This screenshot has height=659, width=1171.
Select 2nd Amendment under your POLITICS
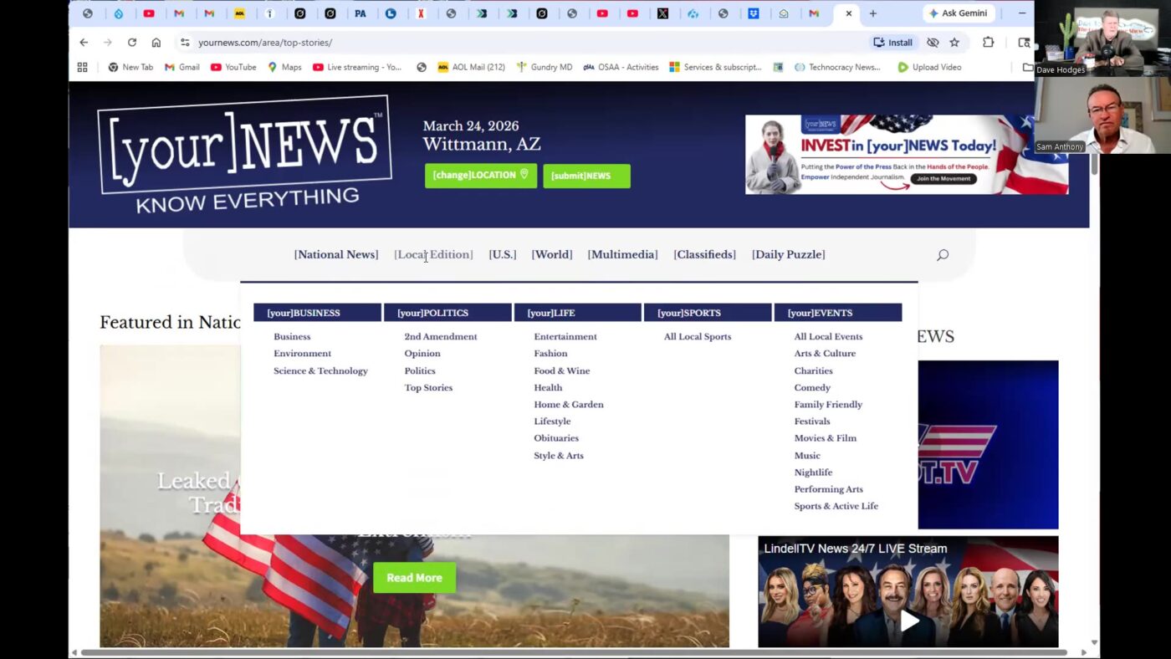pyautogui.click(x=440, y=337)
